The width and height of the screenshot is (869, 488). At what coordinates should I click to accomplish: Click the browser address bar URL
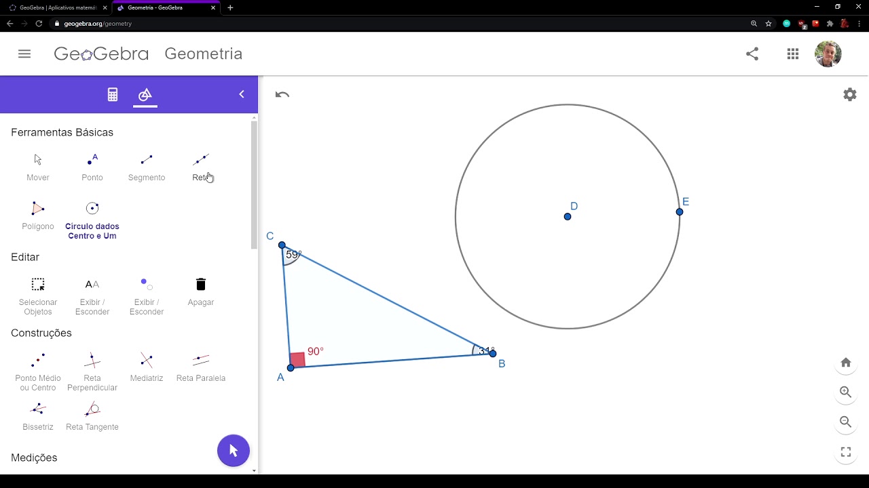point(98,23)
